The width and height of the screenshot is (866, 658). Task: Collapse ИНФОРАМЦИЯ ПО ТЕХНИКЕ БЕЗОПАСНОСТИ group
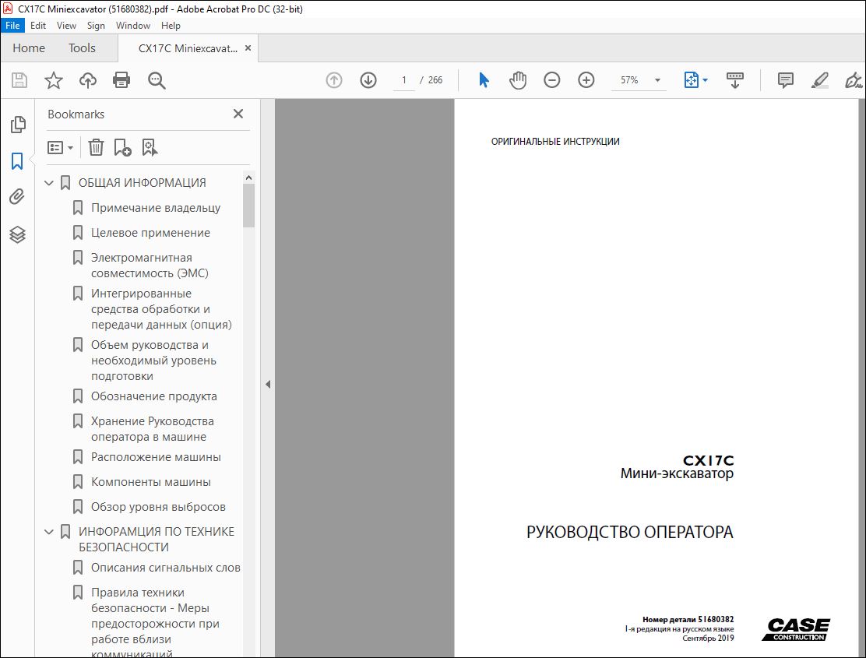48,532
